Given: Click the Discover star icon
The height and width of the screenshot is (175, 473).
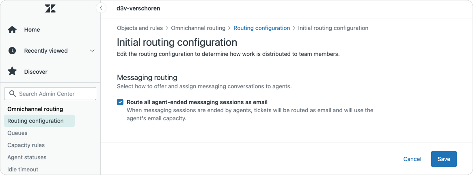Looking at the screenshot, I should pyautogui.click(x=12, y=72).
